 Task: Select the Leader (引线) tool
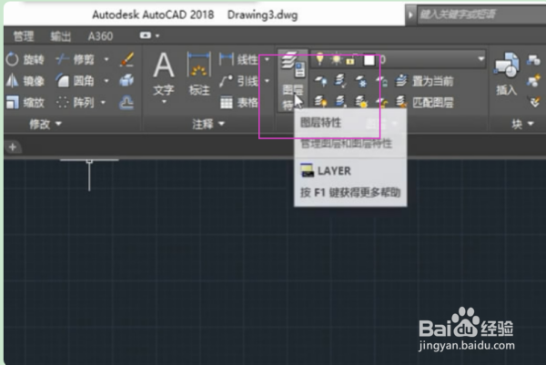[x=238, y=81]
